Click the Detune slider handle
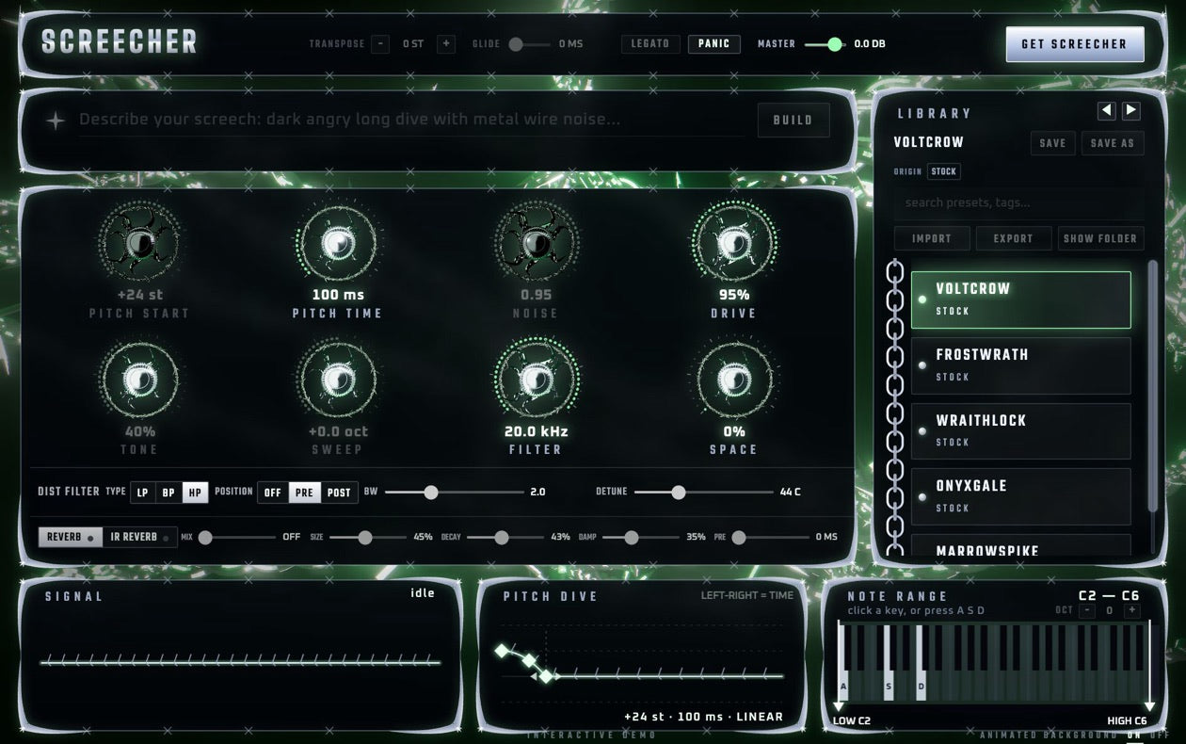Viewport: 1186px width, 744px height. pos(678,492)
